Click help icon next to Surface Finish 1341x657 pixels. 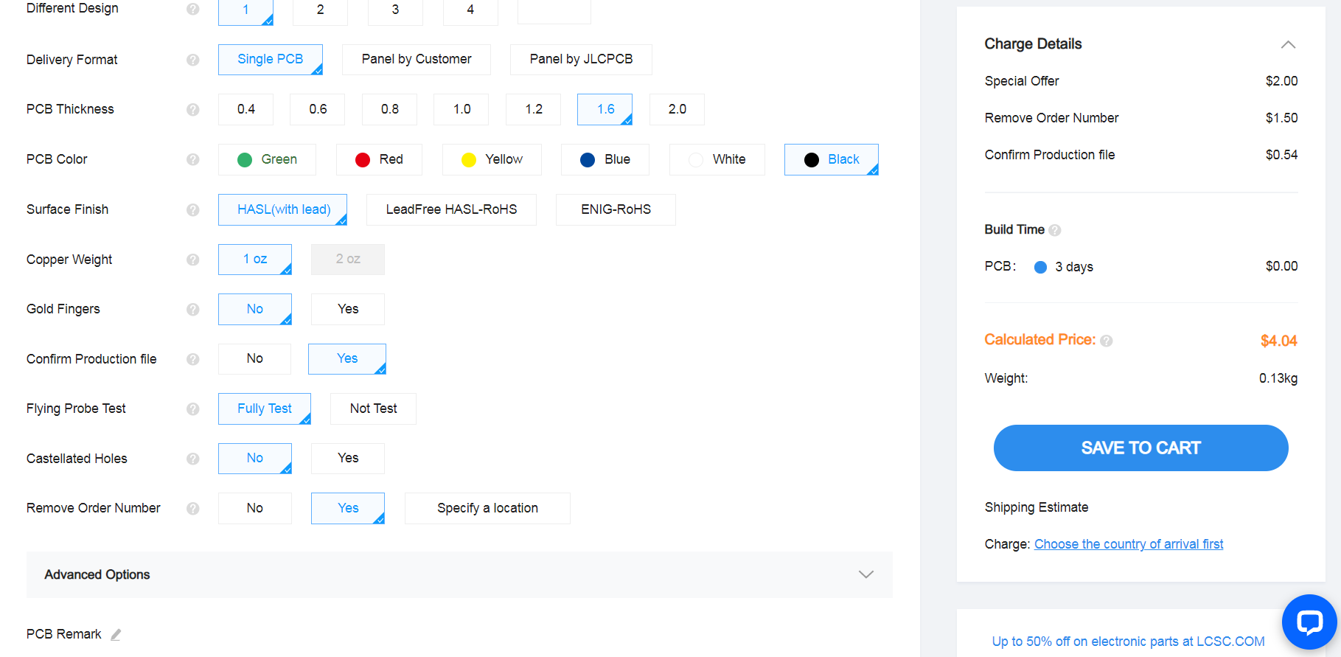193,209
